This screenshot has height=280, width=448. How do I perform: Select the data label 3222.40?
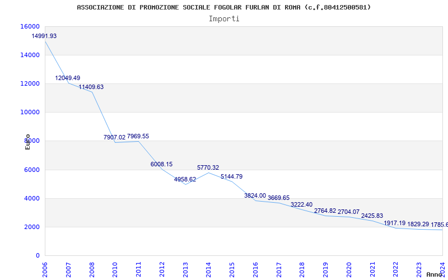coord(302,204)
